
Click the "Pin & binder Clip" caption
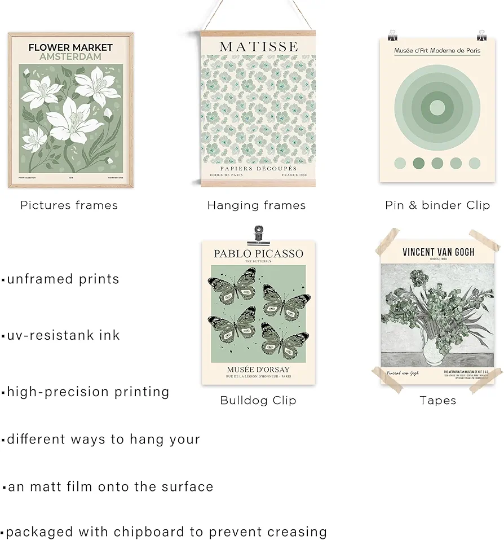tap(437, 205)
